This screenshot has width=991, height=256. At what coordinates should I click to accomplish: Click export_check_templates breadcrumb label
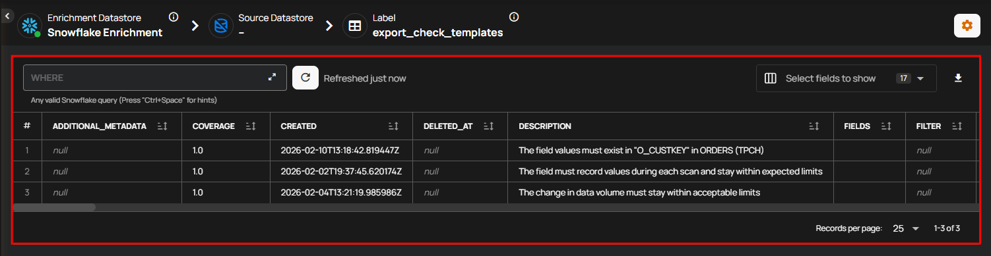coord(437,32)
